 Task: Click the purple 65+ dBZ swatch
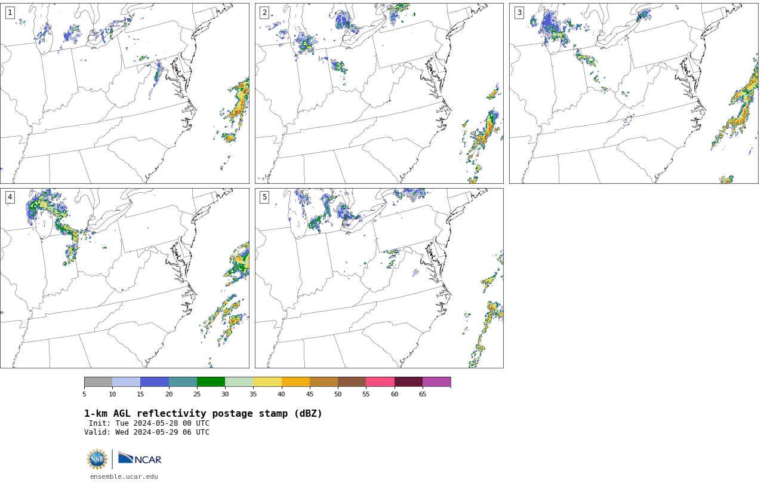(437, 382)
